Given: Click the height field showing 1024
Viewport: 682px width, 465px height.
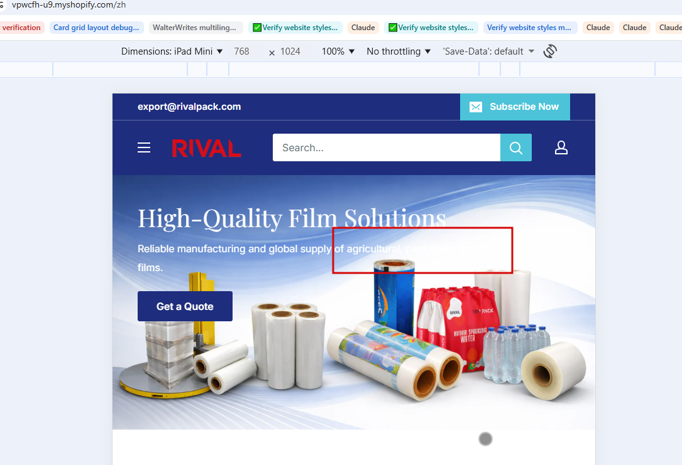Looking at the screenshot, I should [290, 51].
